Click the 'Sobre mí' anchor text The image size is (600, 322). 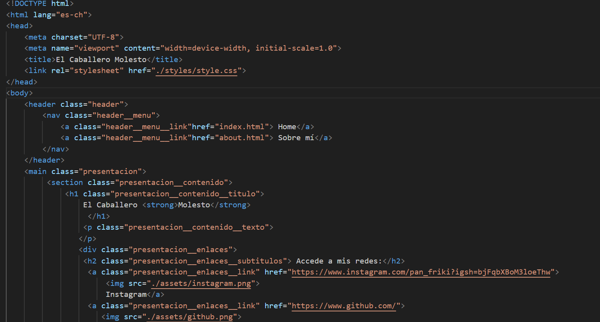point(296,138)
